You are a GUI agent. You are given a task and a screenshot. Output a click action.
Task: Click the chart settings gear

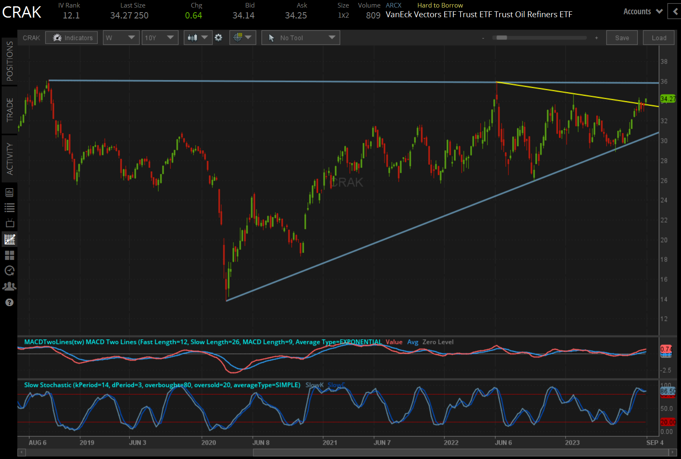[x=218, y=37]
